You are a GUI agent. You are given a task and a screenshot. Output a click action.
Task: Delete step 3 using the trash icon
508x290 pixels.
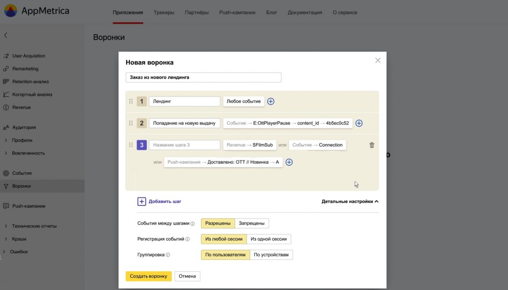372,145
